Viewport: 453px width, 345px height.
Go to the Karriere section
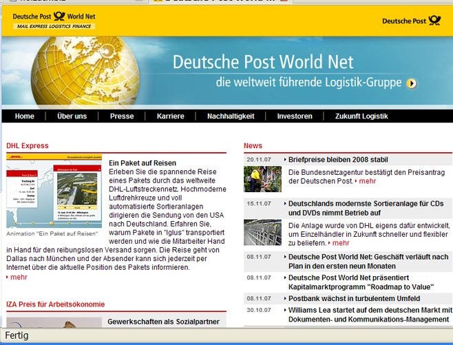(171, 116)
